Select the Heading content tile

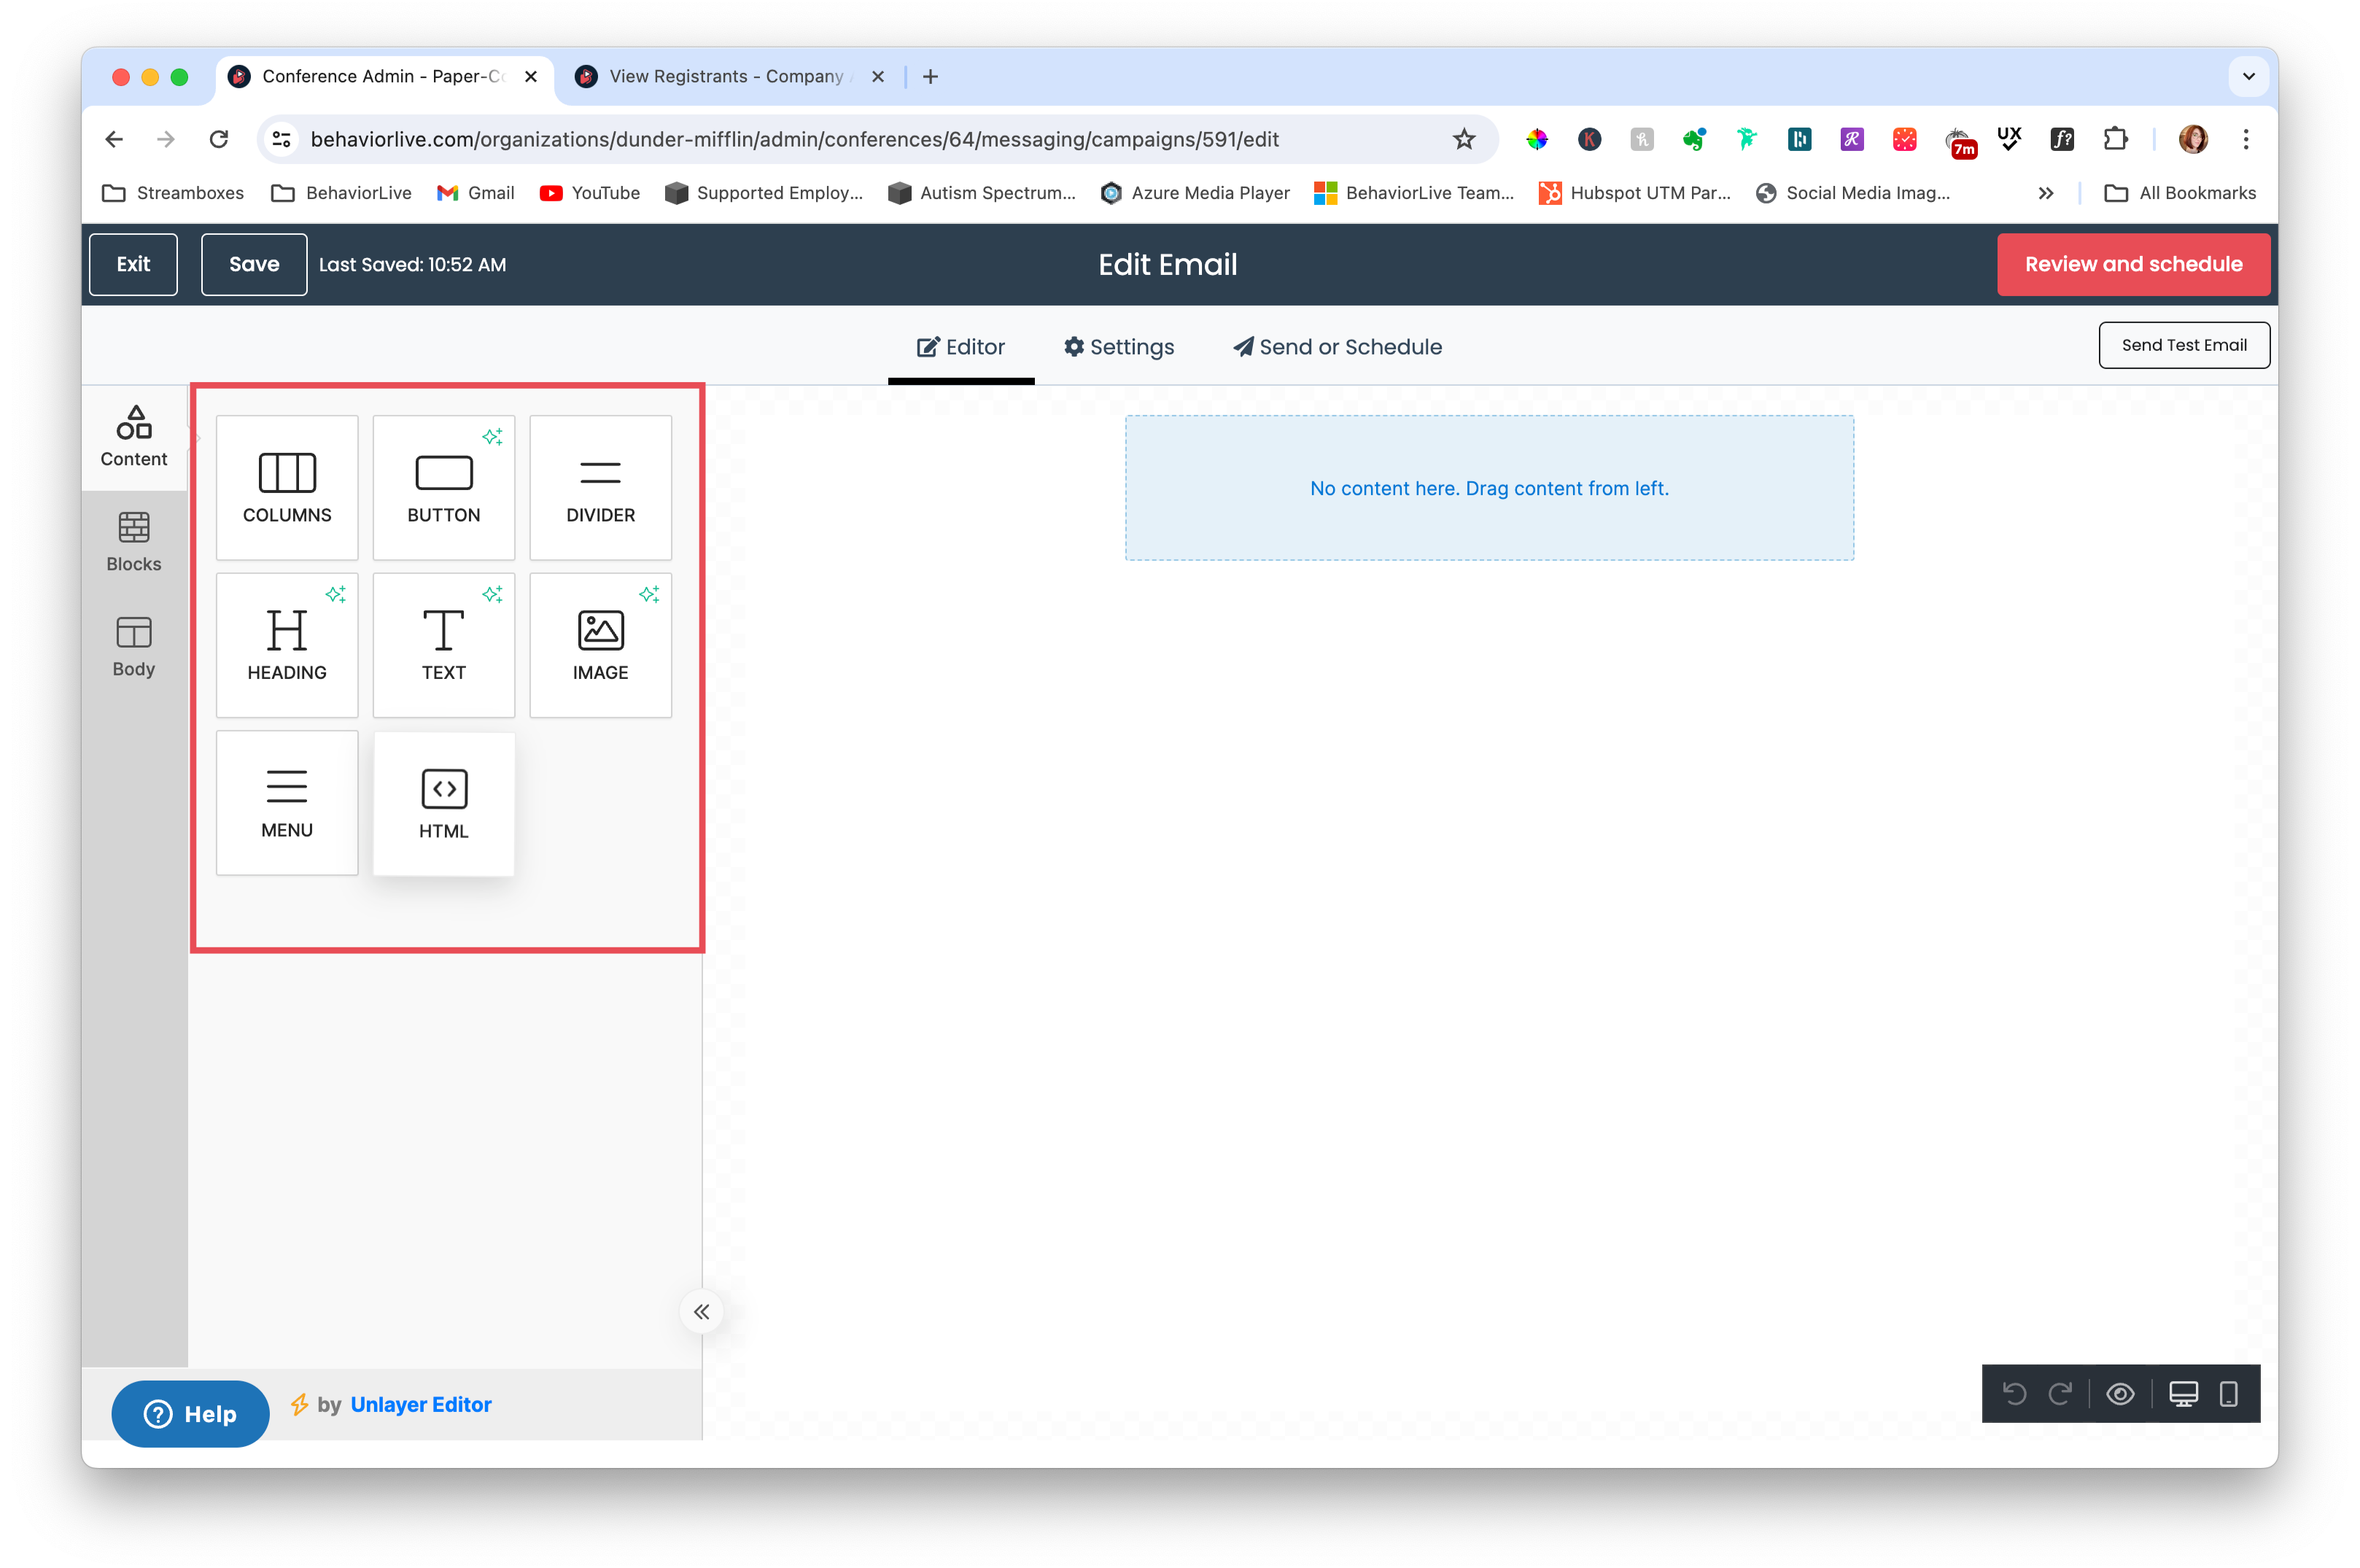[x=287, y=645]
